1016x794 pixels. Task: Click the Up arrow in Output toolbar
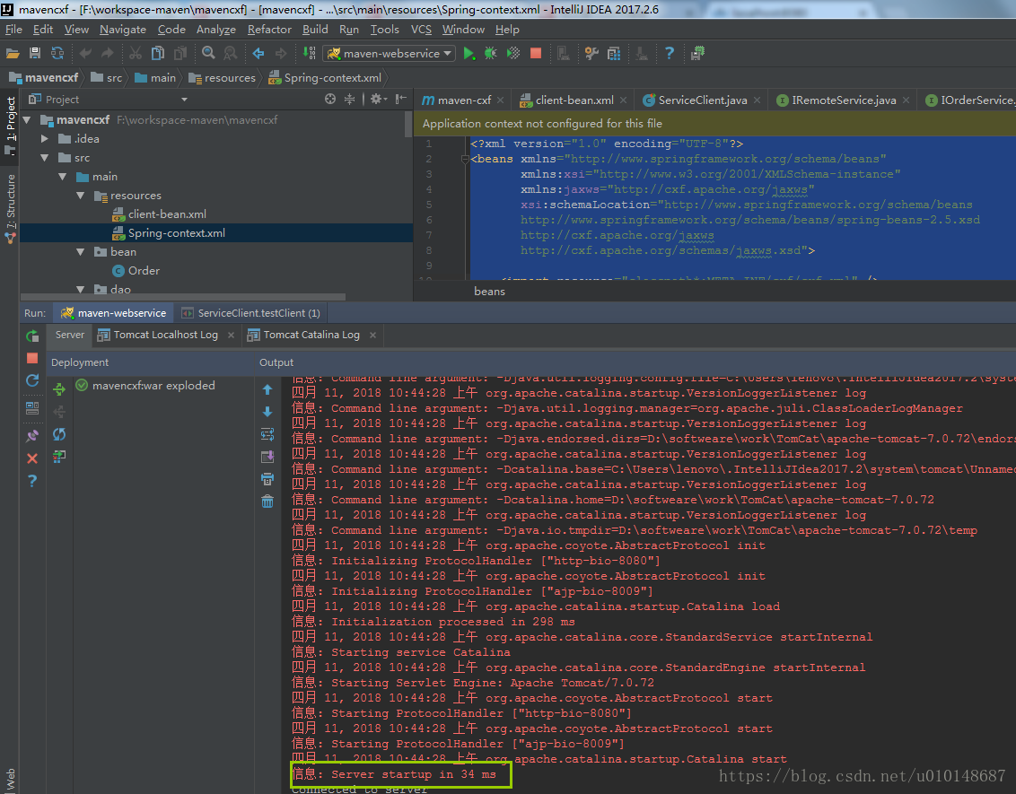[267, 389]
